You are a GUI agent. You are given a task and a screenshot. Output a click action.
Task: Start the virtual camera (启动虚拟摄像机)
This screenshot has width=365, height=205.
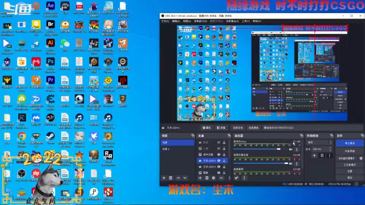tap(347, 159)
